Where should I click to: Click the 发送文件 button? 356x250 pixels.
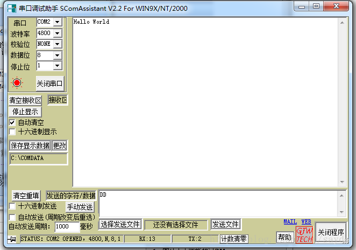[x=225, y=224]
